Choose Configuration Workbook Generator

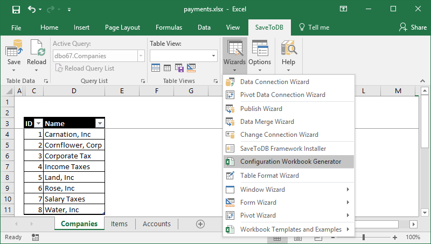point(289,162)
